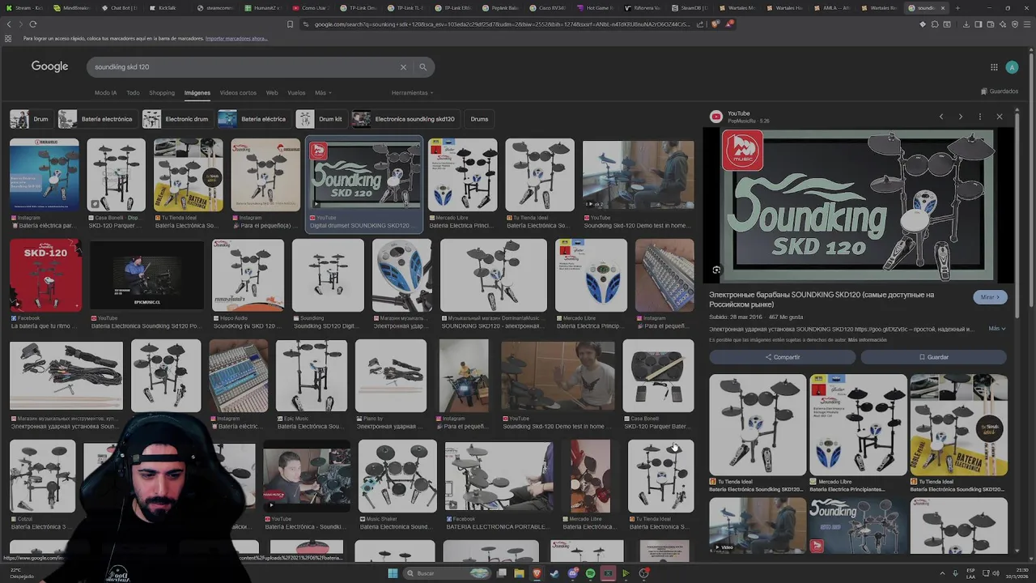
Task: Click Más información copyright link
Action: [867, 340]
